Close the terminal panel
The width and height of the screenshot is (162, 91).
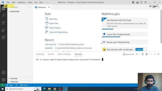(158, 54)
